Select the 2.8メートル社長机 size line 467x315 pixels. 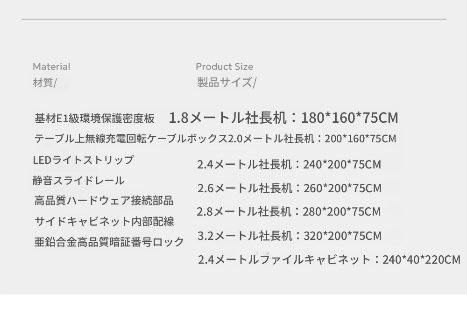click(289, 212)
